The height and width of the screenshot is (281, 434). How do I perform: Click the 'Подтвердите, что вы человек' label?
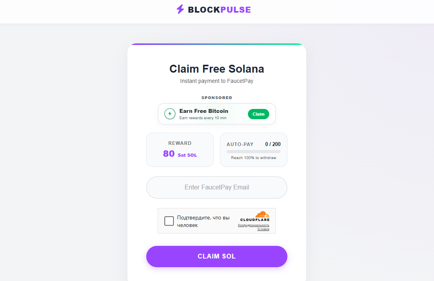203,221
